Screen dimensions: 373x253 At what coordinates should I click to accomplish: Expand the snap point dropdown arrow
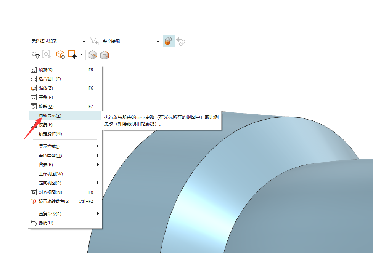[x=82, y=55]
